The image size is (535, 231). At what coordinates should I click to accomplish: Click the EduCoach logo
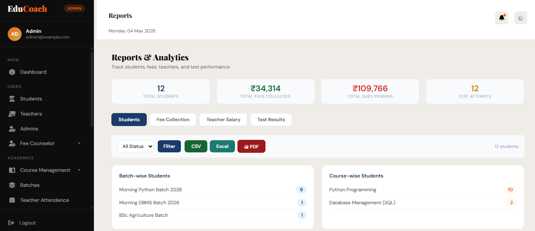[x=27, y=9]
